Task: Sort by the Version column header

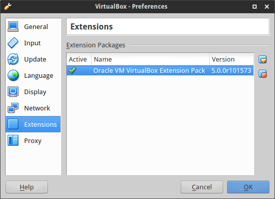Action: [231, 59]
